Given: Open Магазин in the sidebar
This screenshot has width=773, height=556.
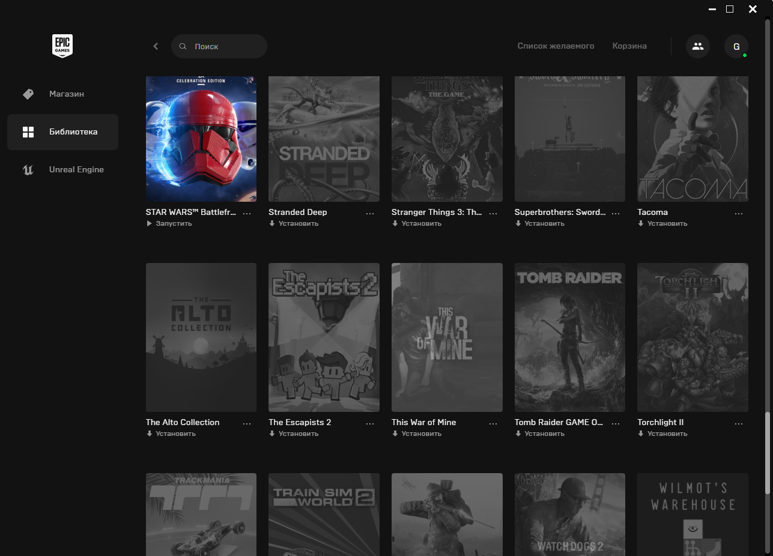Looking at the screenshot, I should pos(62,94).
